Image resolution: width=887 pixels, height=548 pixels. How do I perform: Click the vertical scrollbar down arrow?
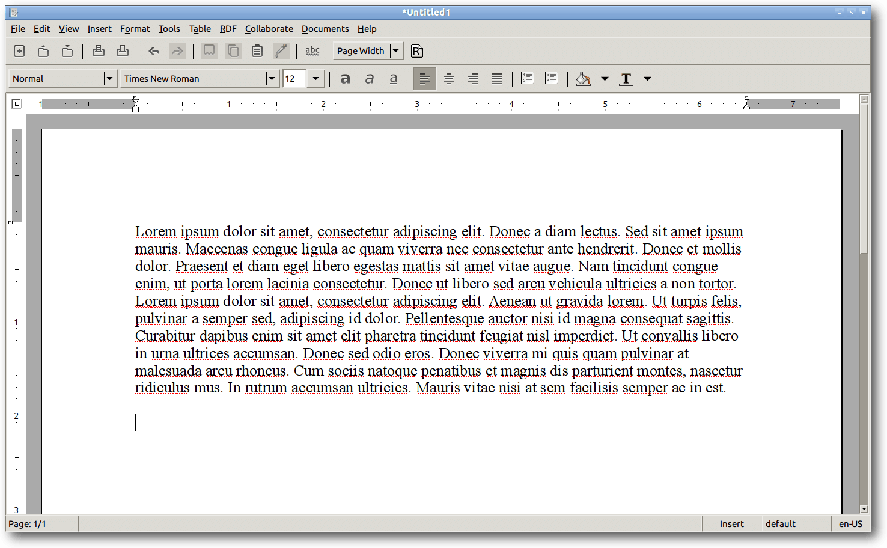(x=864, y=508)
